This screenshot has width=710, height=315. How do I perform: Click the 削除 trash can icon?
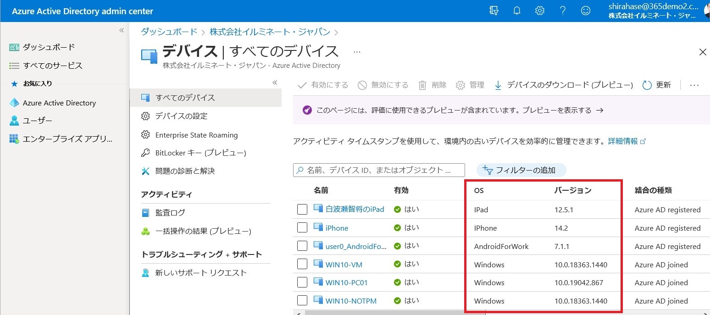click(x=422, y=85)
